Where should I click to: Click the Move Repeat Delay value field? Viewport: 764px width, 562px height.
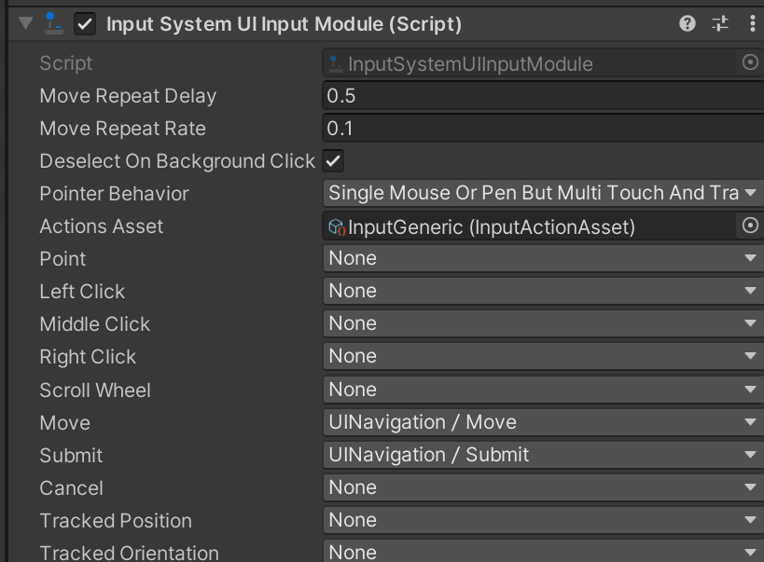[x=543, y=95]
